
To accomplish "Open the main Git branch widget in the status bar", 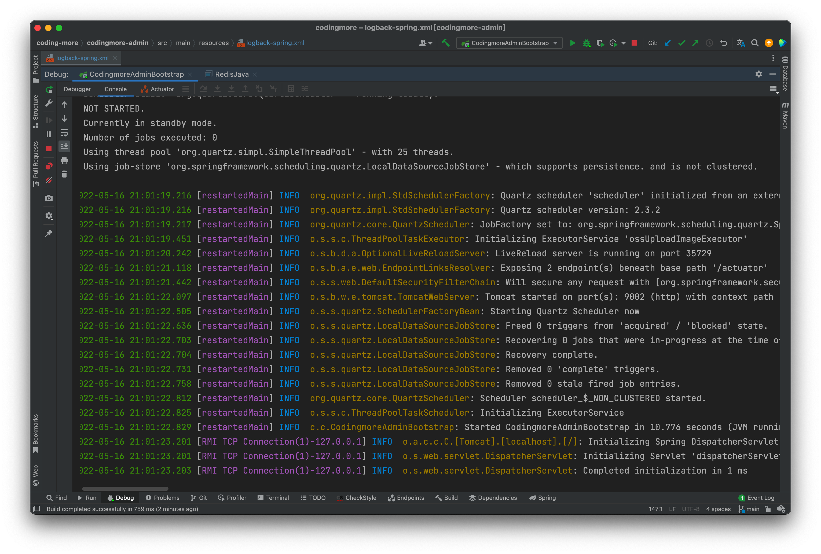I will pyautogui.click(x=749, y=509).
